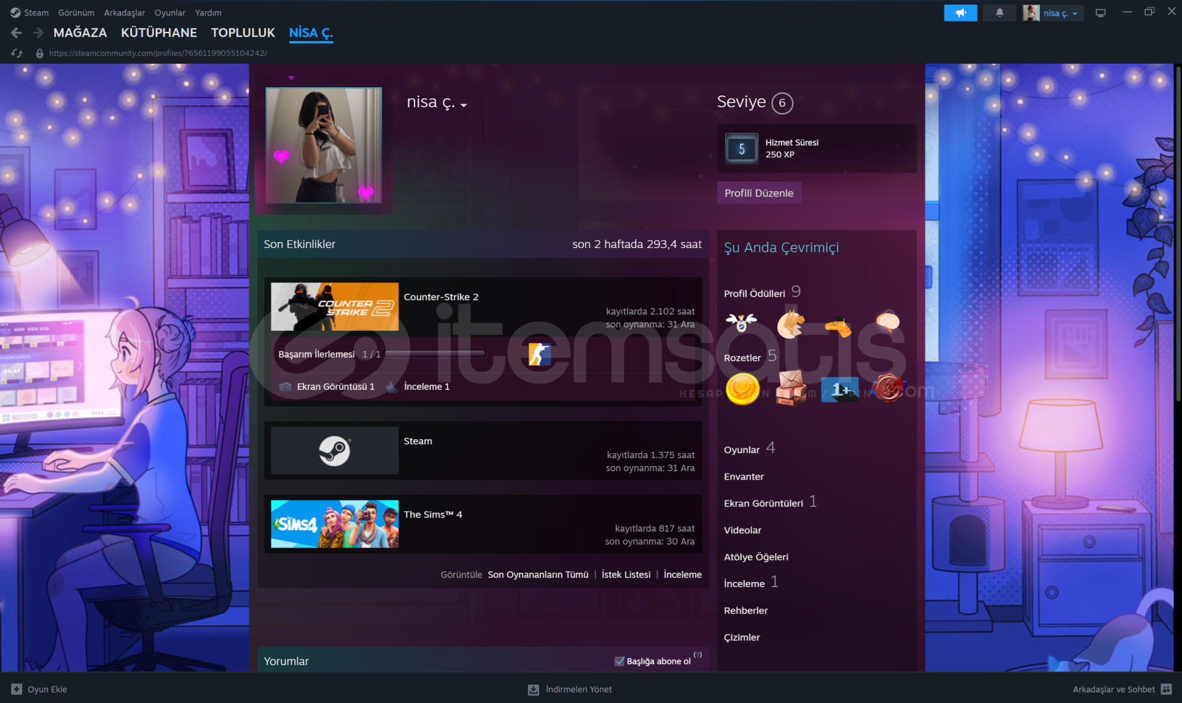Click the padlock icon beside the URL
The image size is (1182, 703).
pos(40,53)
